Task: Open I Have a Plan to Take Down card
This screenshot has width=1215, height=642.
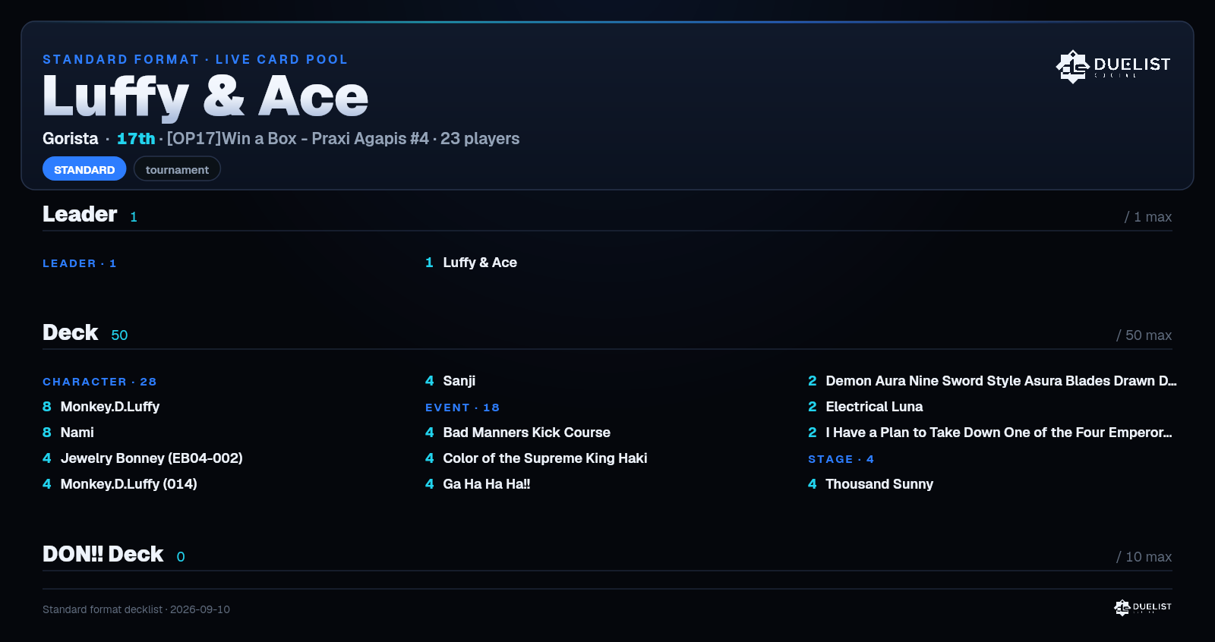Action: pyautogui.click(x=990, y=433)
